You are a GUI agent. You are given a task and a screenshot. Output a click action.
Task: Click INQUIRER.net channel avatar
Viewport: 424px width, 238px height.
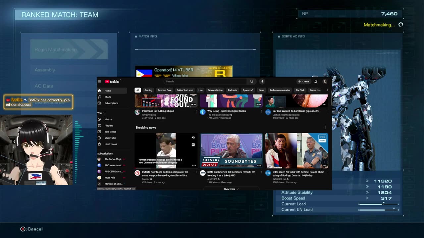tap(268, 173)
